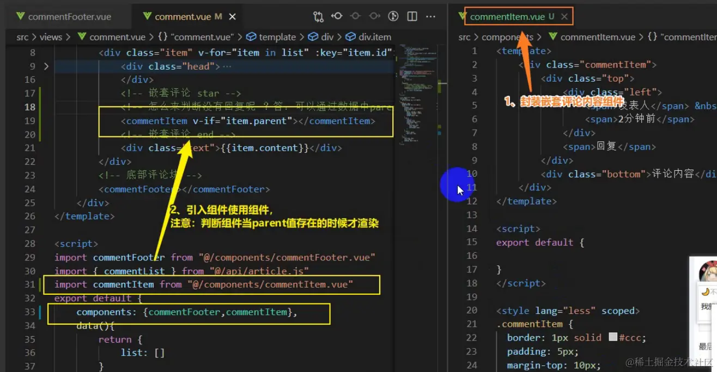The width and height of the screenshot is (717, 372).
Task: Open the src breadcrumb in the right editor
Action: point(464,37)
